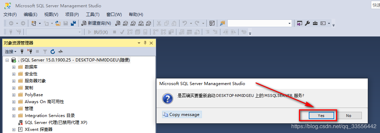The height and width of the screenshot is (133, 380).
Task: Click the Find in Files icon
Action: (x=222, y=23)
